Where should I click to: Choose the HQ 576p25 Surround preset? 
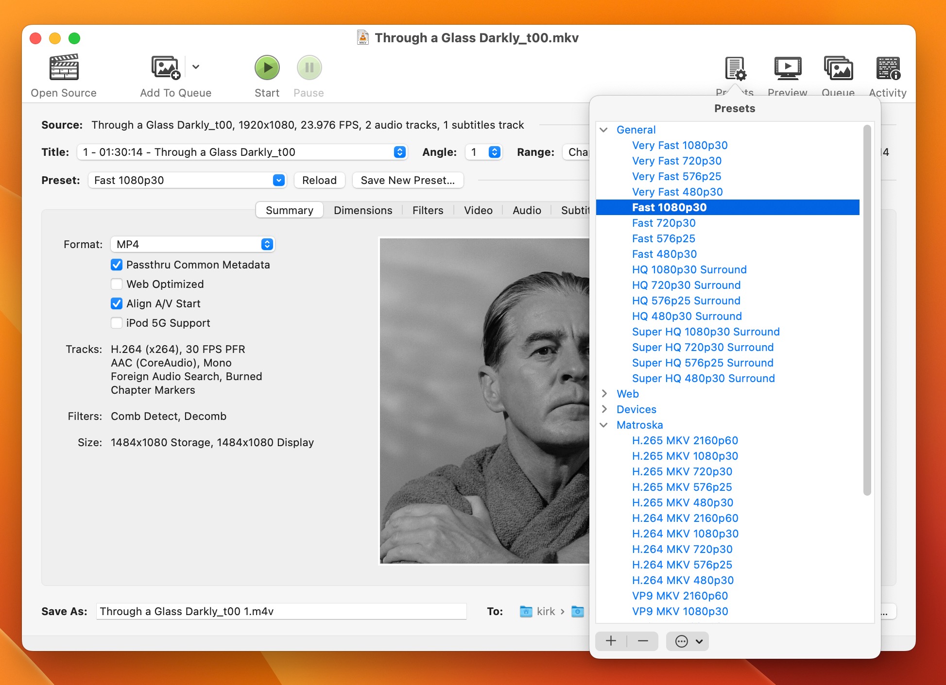686,301
